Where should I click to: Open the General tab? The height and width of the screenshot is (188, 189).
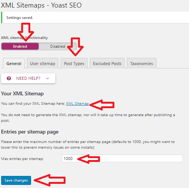[14, 64]
